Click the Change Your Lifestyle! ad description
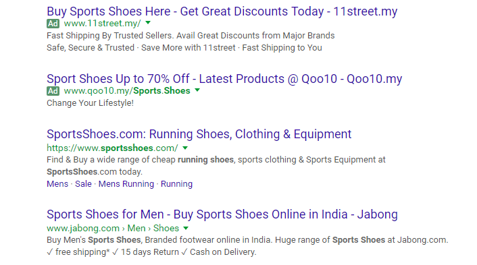 (90, 103)
